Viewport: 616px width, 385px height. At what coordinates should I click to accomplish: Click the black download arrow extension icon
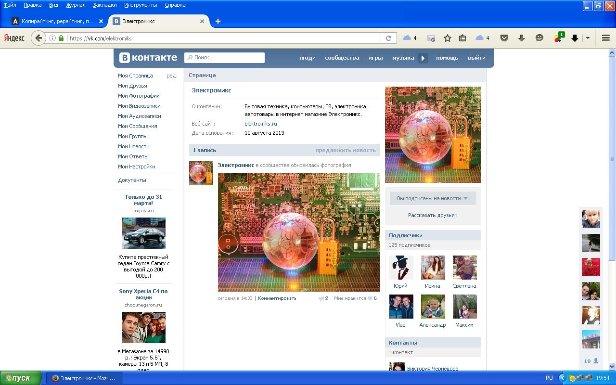(x=575, y=38)
